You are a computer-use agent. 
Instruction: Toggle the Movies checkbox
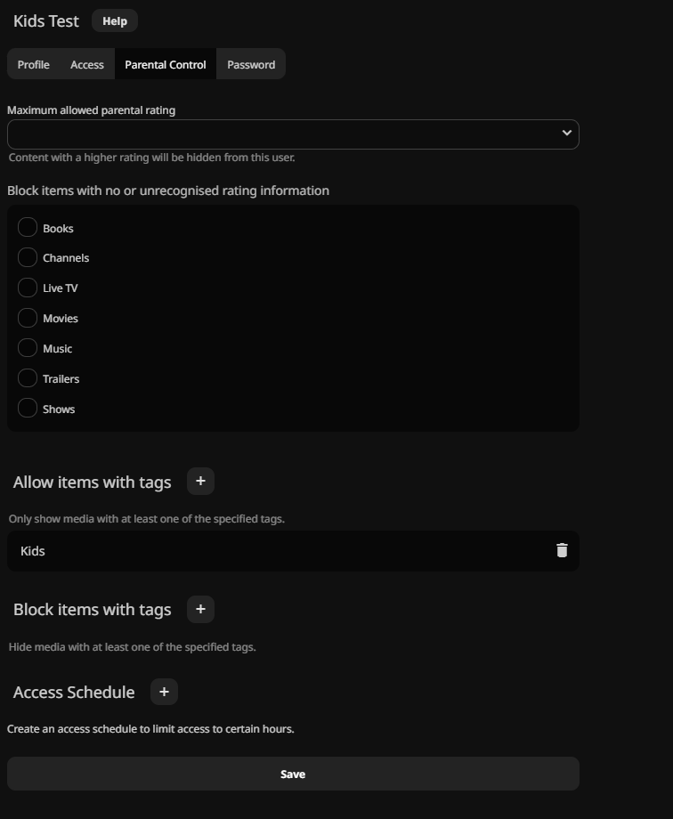[28, 319]
